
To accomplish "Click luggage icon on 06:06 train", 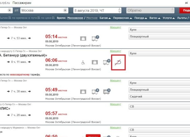I will pyautogui.click(x=95, y=62).
